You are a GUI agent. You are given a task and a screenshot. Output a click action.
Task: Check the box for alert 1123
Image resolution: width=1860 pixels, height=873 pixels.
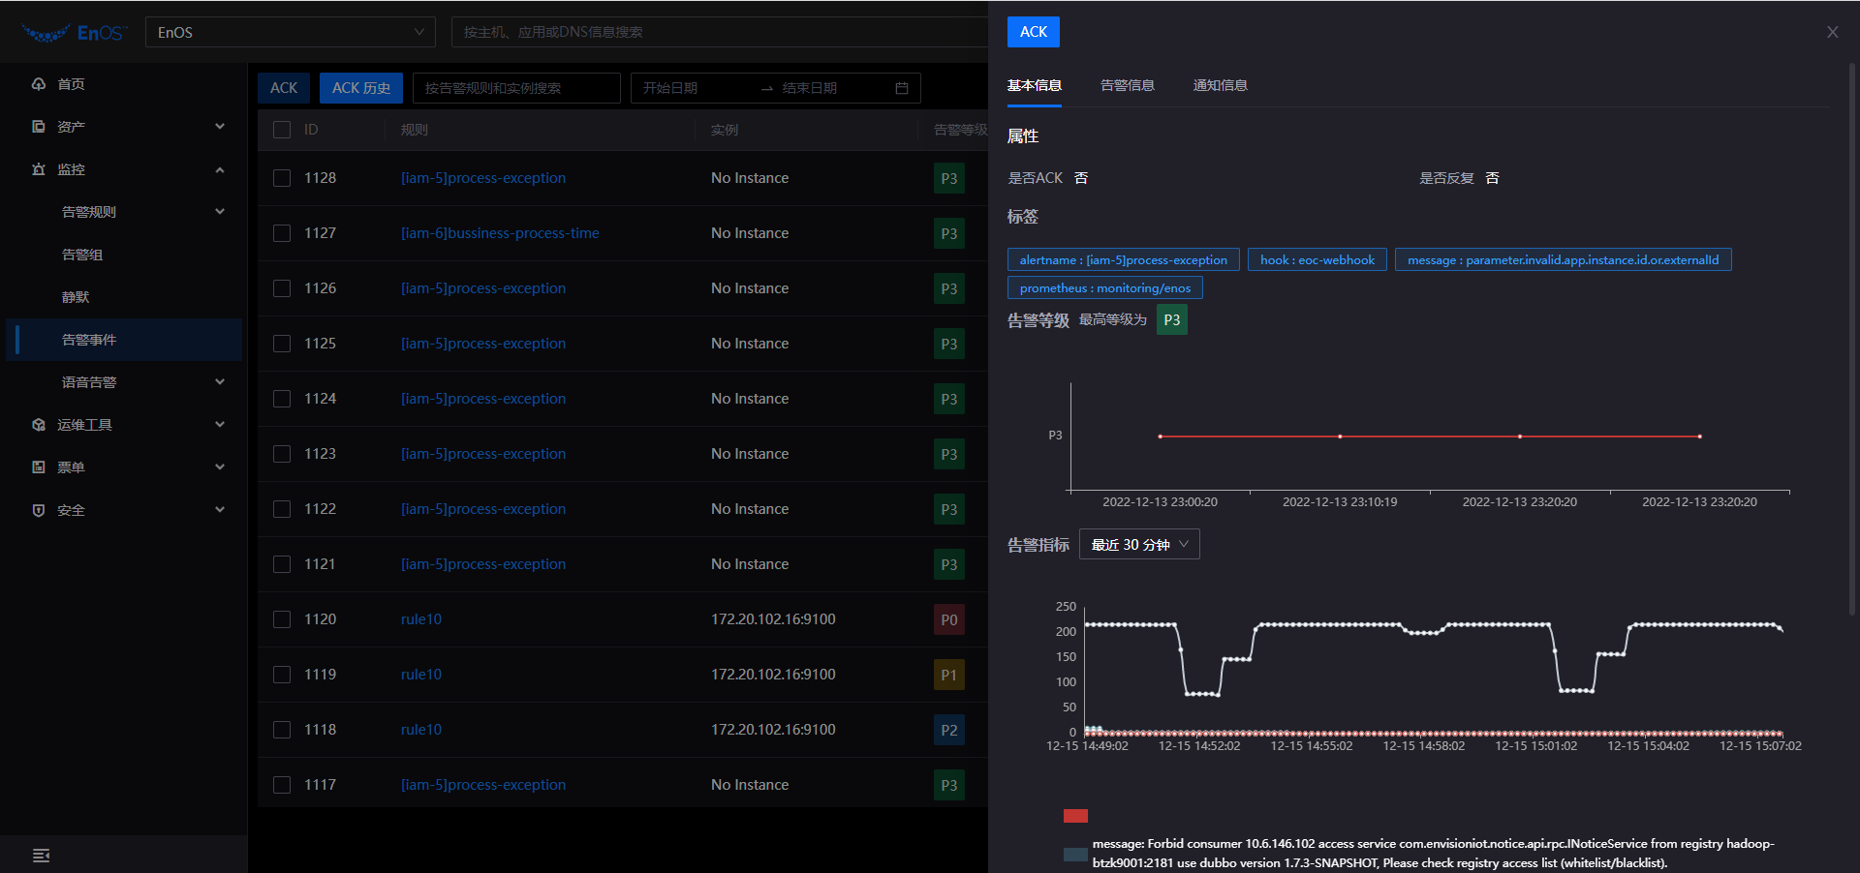(x=282, y=454)
